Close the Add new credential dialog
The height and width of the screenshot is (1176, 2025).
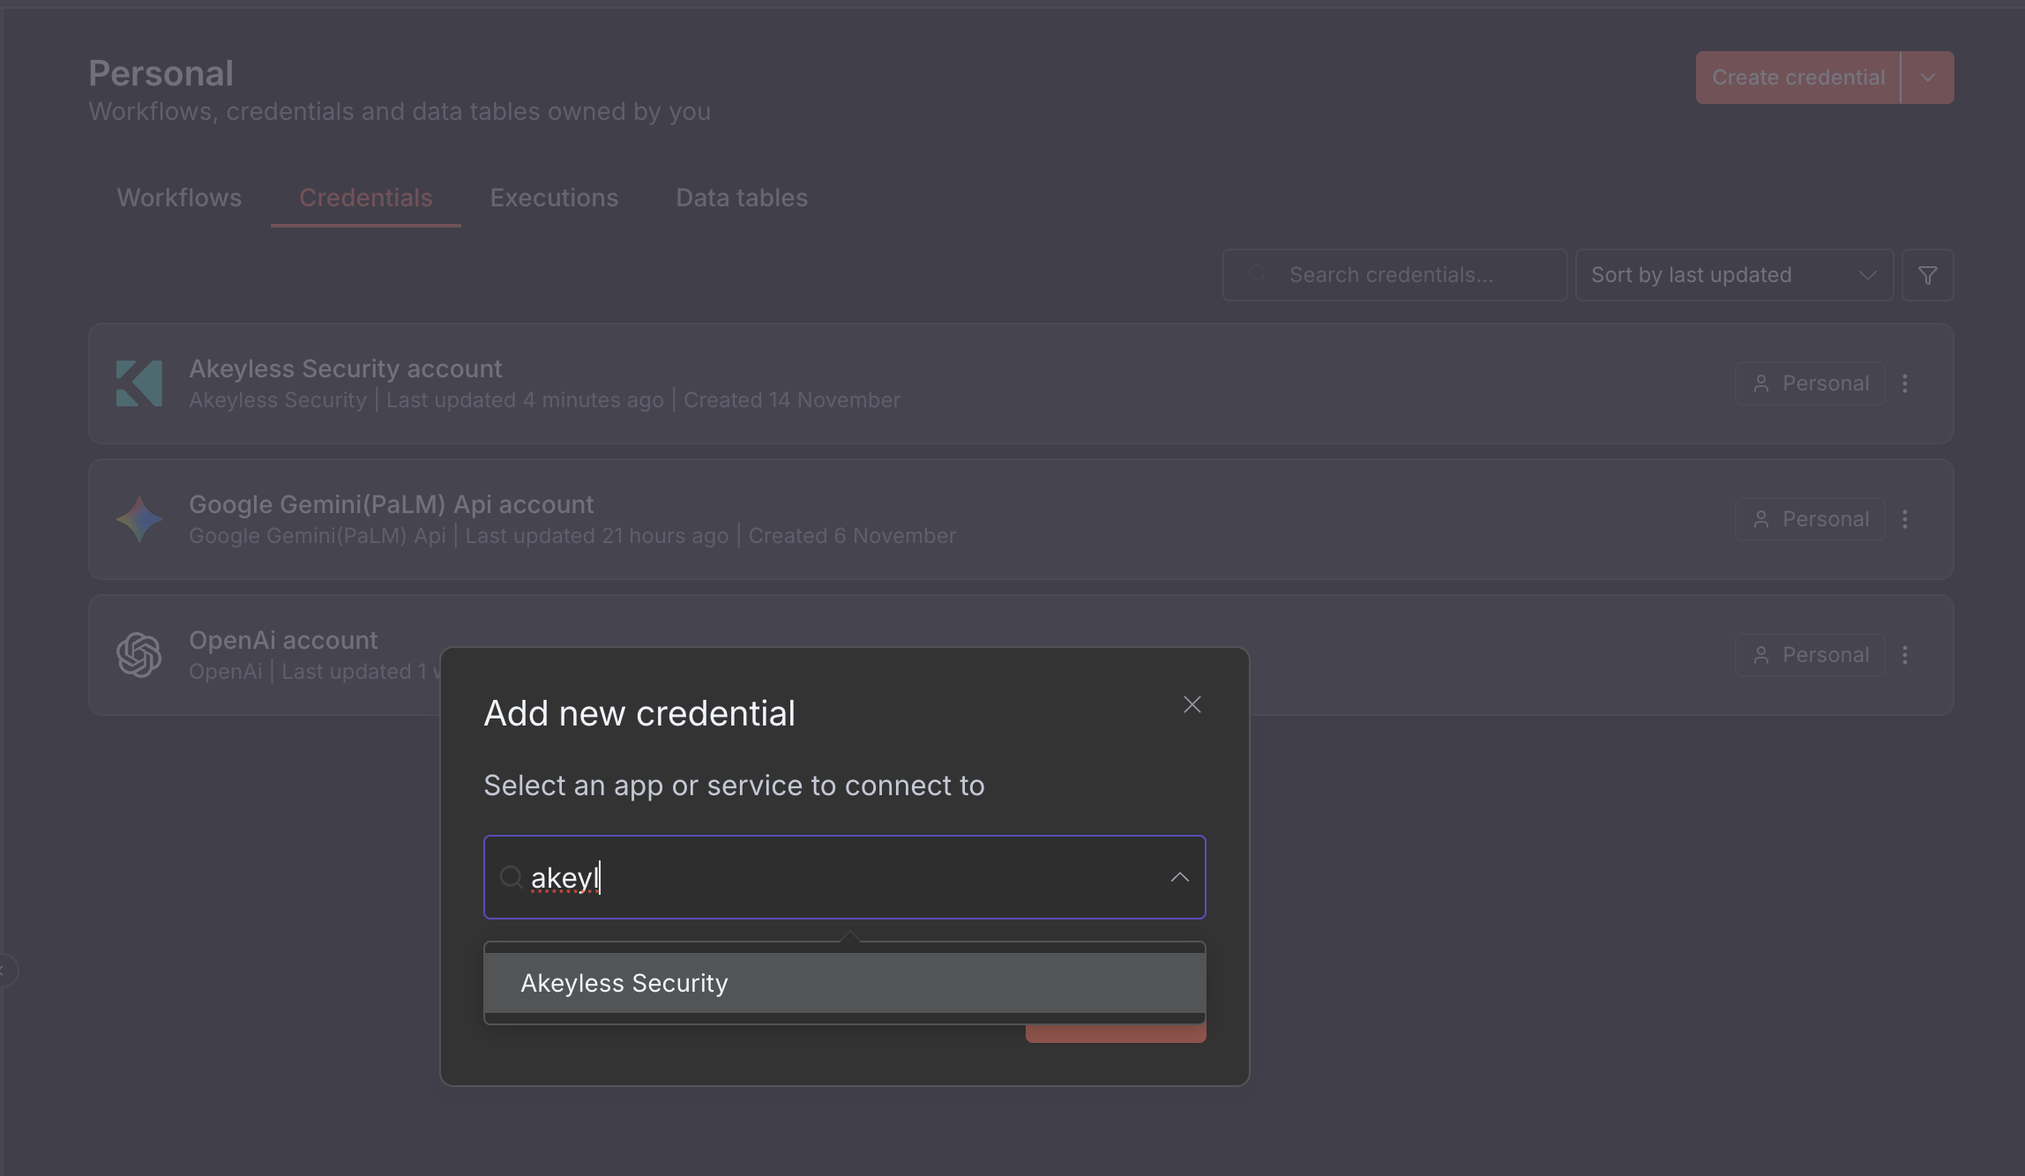coord(1192,704)
